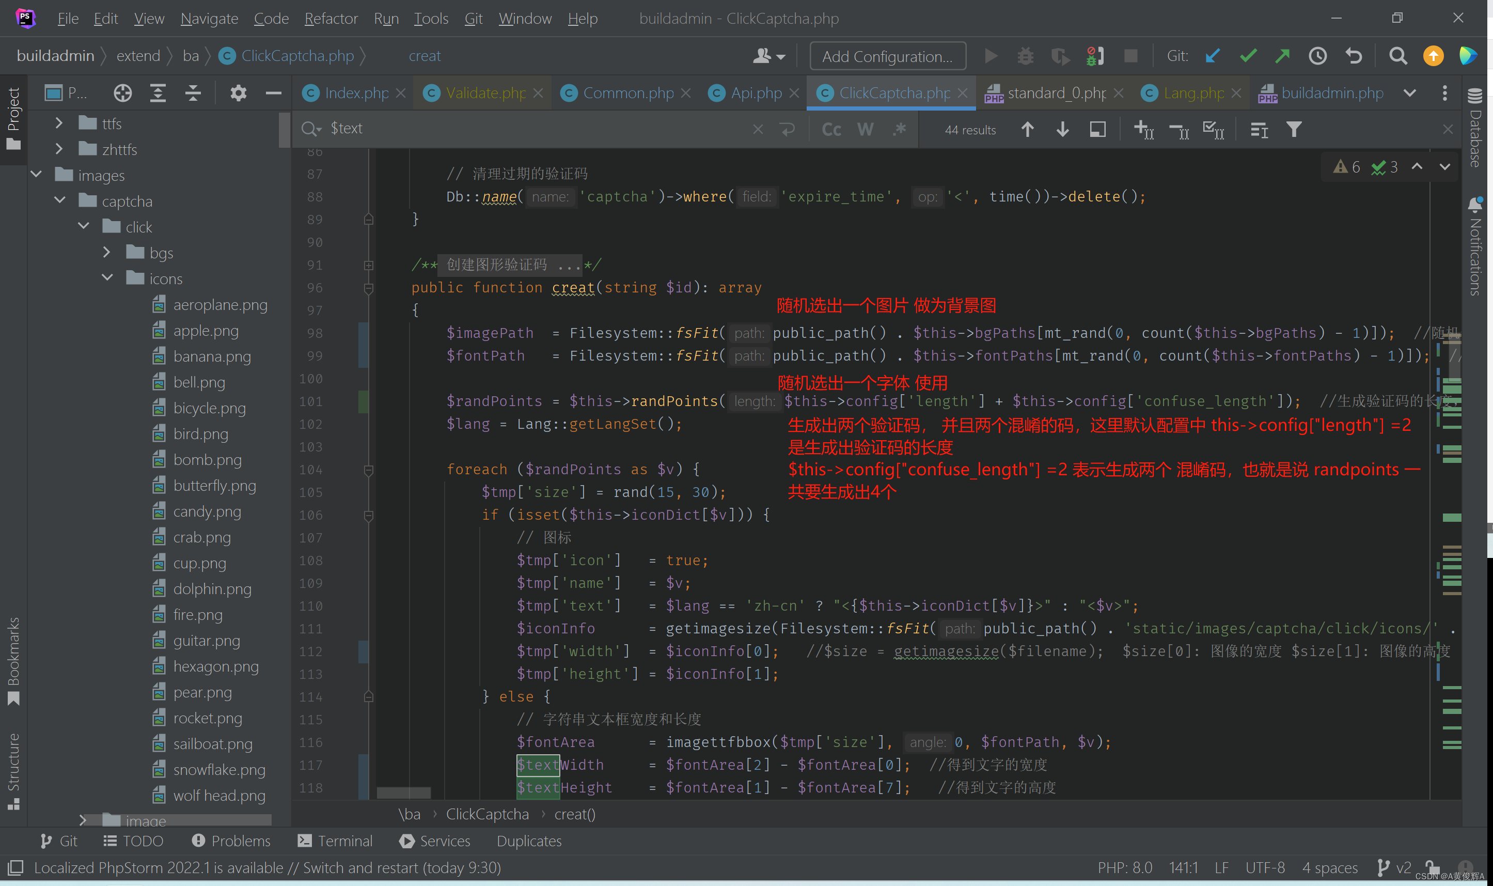
Task: Click UTF-8 encoding in status bar
Action: pyautogui.click(x=1264, y=867)
